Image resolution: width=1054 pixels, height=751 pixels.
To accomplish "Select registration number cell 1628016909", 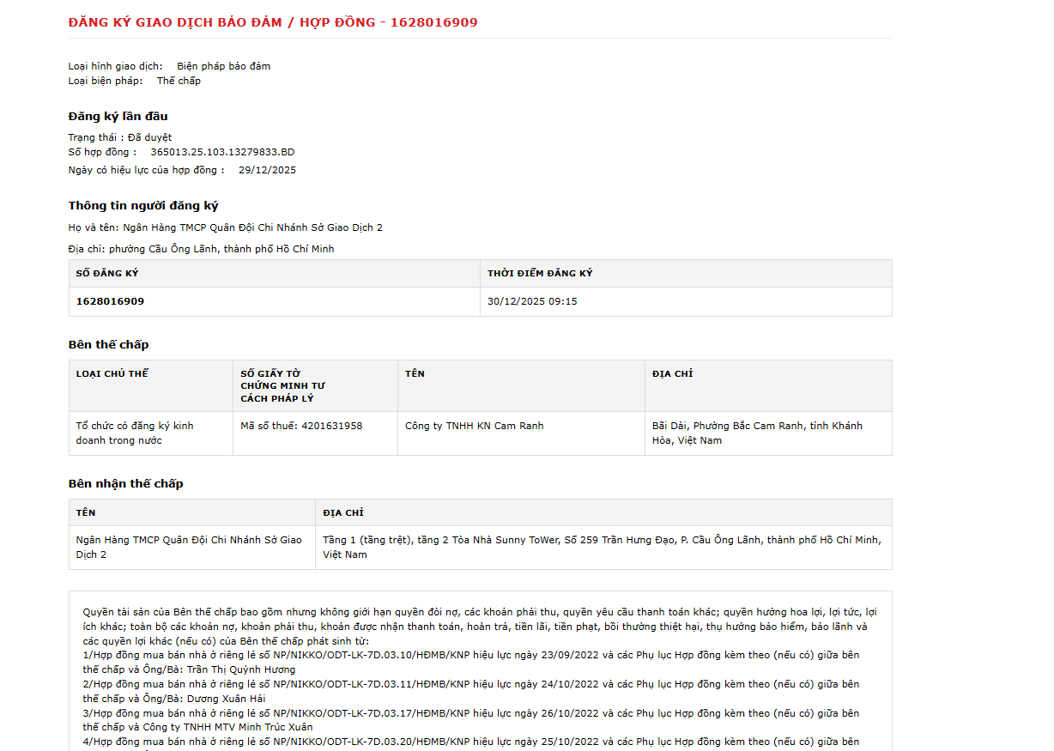I will 275,301.
